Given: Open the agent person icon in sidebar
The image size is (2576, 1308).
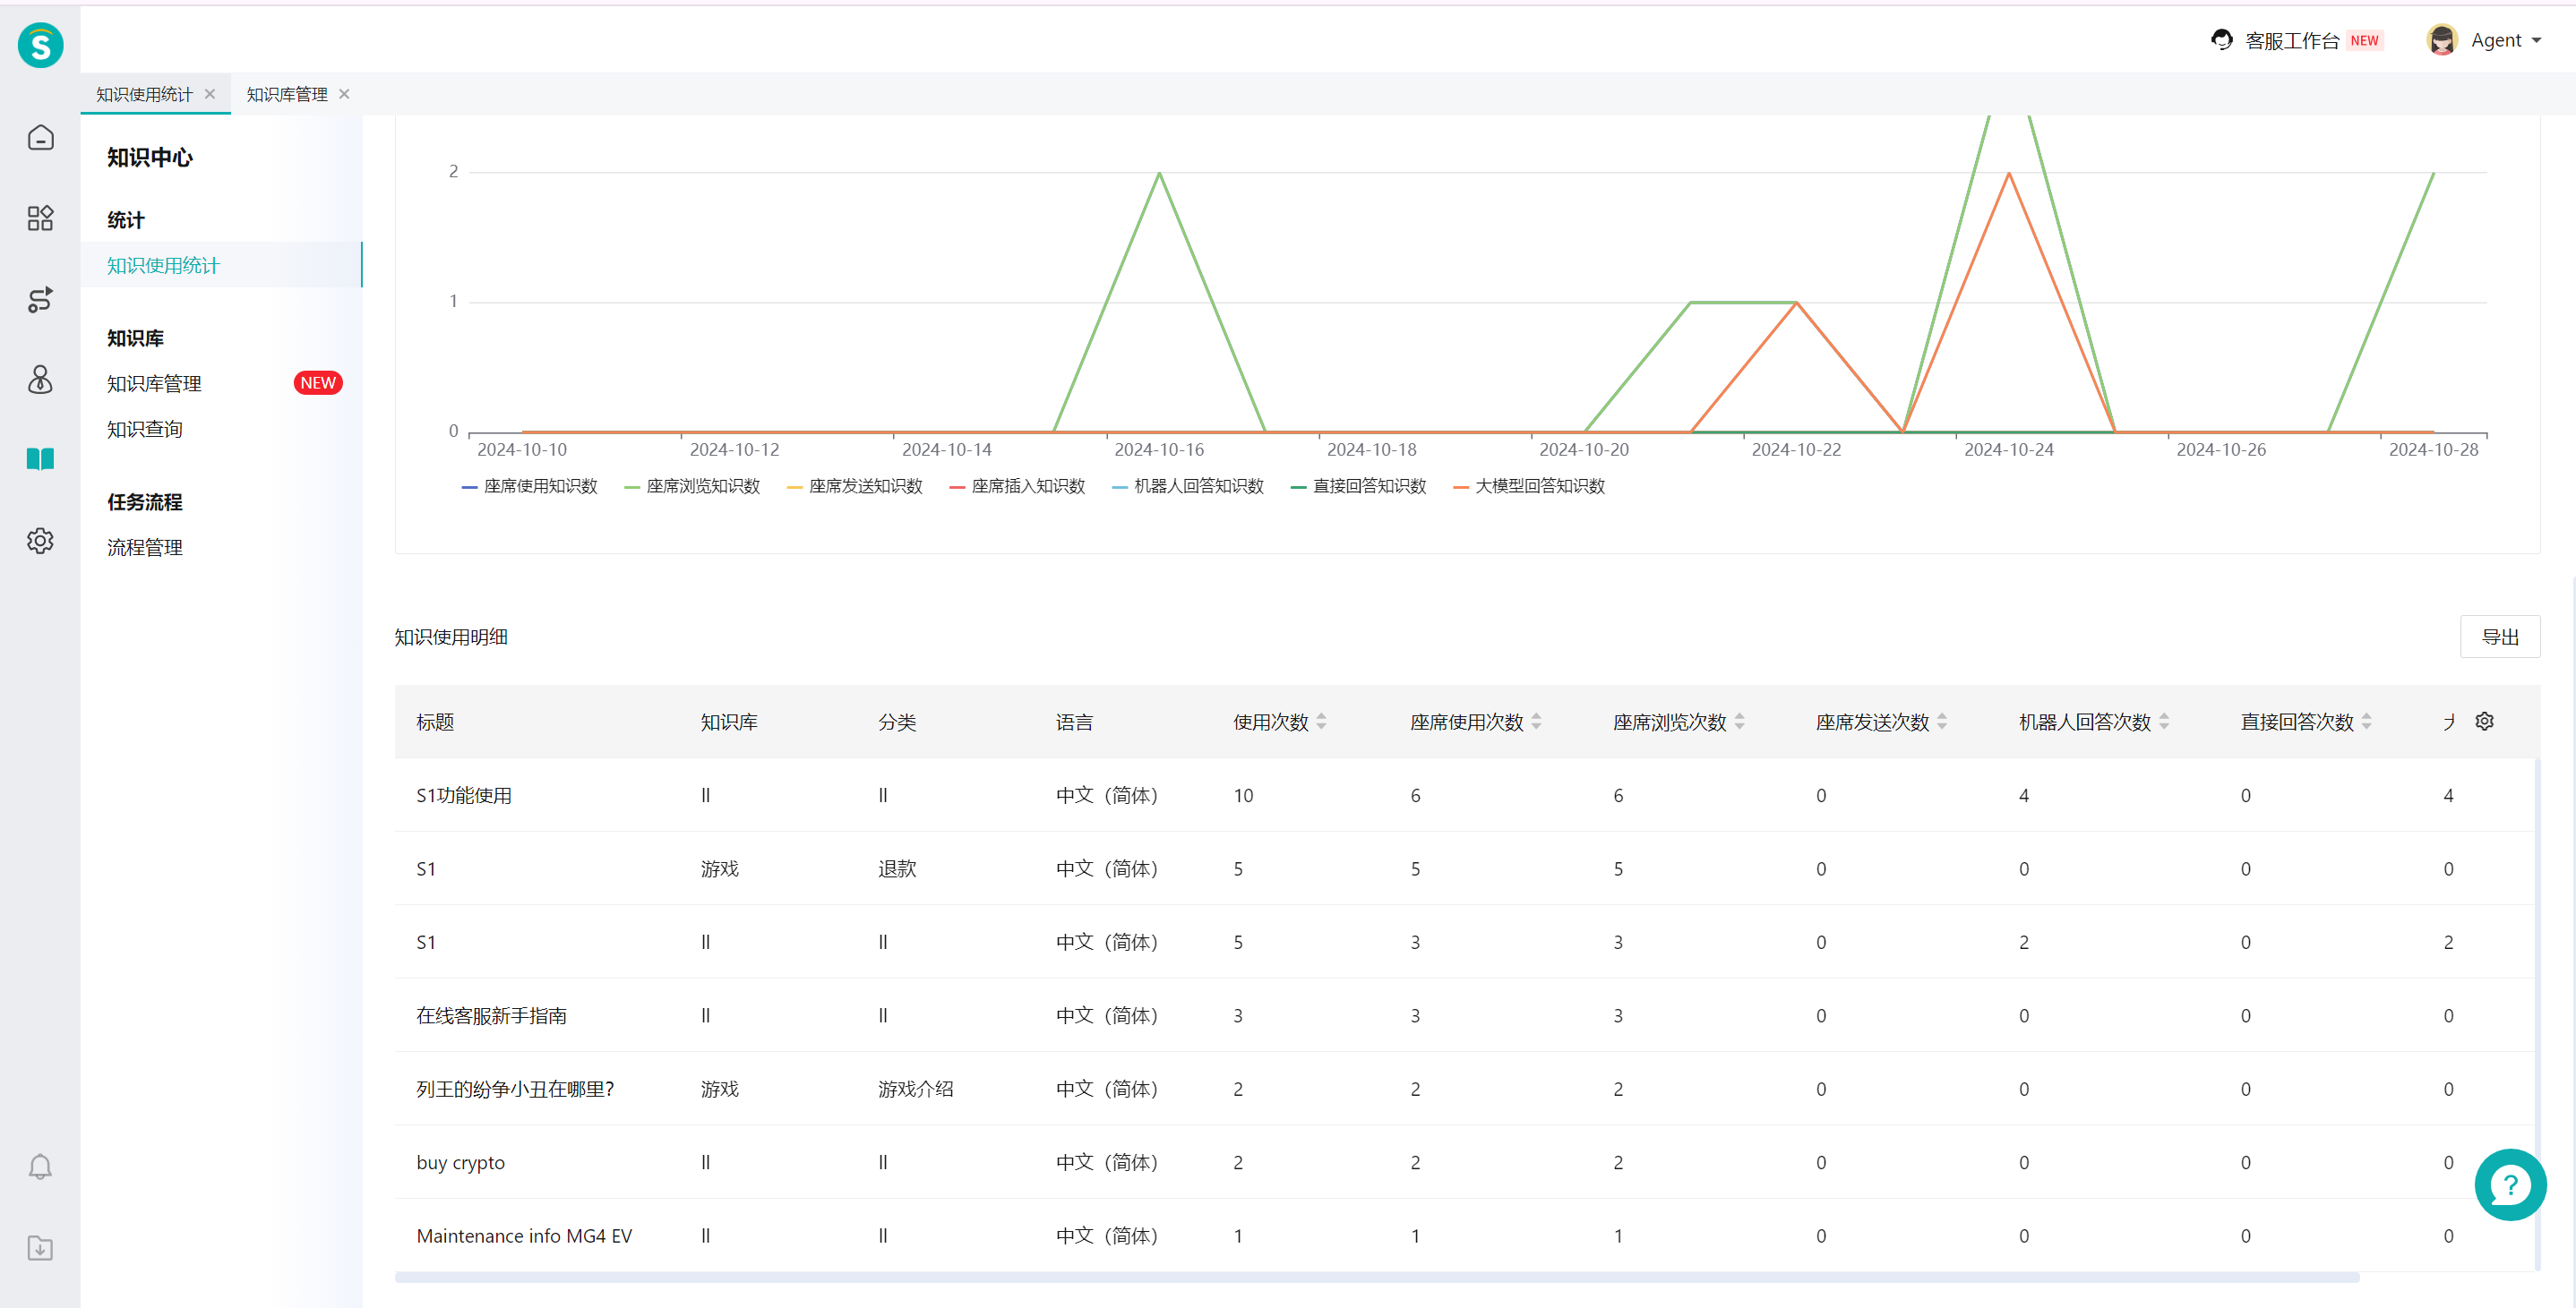Looking at the screenshot, I should click(40, 379).
